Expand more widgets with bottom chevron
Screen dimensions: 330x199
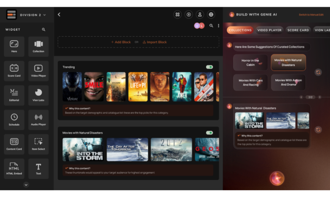point(26,185)
